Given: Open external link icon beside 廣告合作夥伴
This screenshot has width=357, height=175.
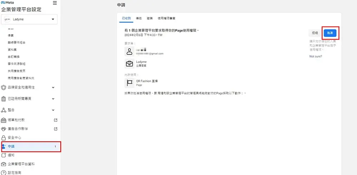Looking at the screenshot, I should [56, 129].
